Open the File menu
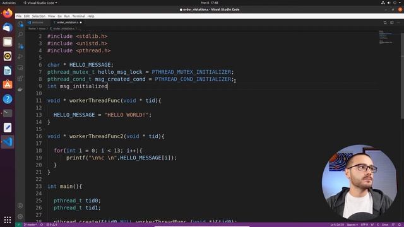Screen dimensions: 404x227 19,16
